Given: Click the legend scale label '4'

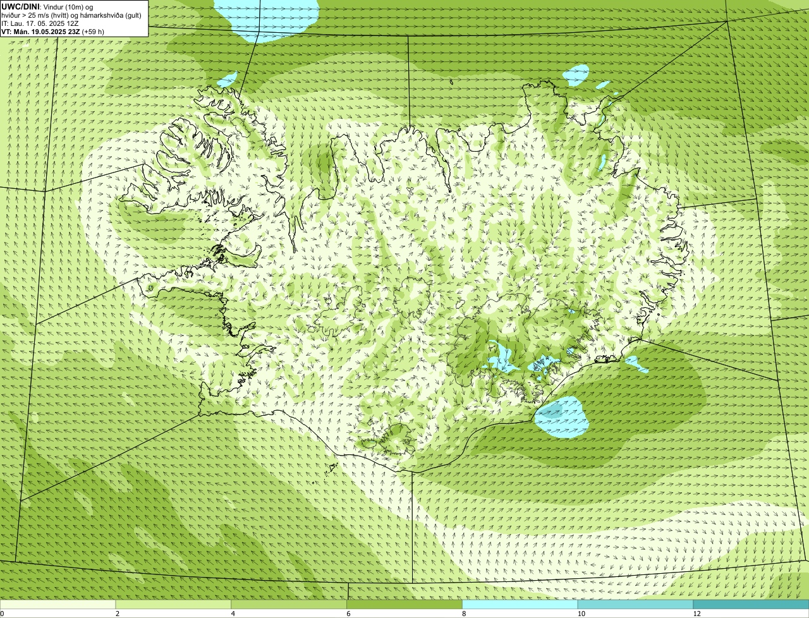Looking at the screenshot, I should point(233,614).
